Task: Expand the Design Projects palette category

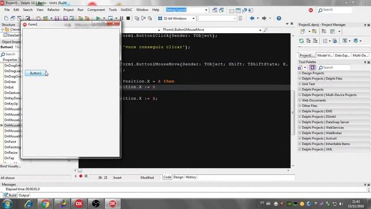Action: click(x=300, y=73)
